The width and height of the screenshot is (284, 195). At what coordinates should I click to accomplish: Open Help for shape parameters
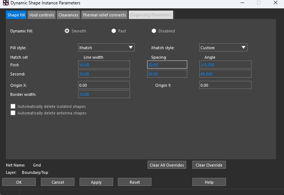pos(209,182)
